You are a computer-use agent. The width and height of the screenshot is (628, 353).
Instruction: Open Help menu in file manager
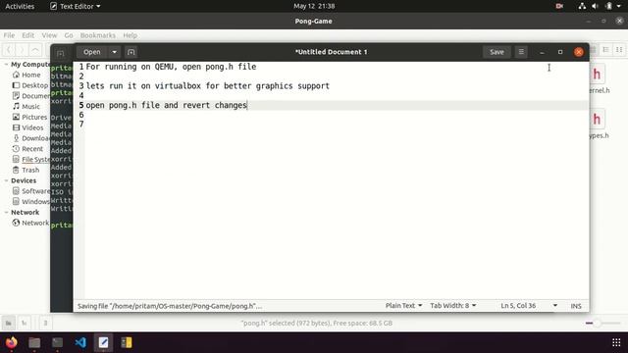point(130,35)
